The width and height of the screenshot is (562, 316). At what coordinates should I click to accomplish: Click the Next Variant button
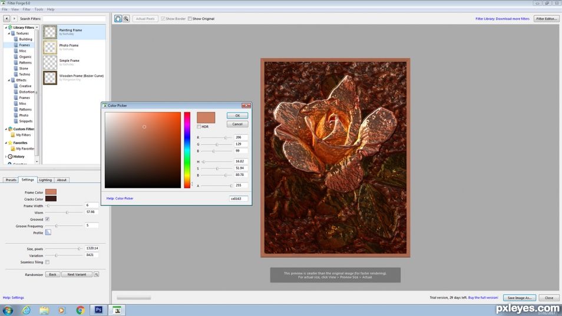pos(77,274)
